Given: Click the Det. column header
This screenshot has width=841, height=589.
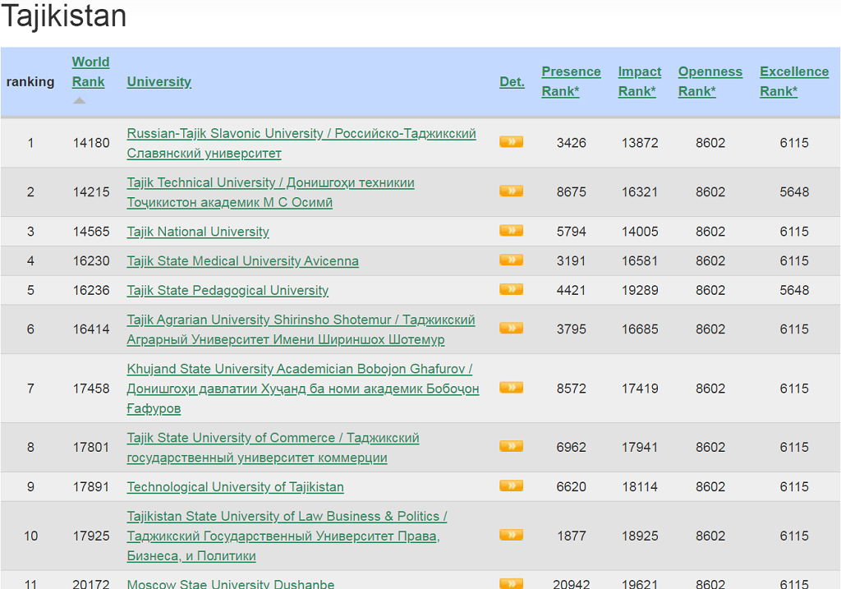Looking at the screenshot, I should [512, 81].
